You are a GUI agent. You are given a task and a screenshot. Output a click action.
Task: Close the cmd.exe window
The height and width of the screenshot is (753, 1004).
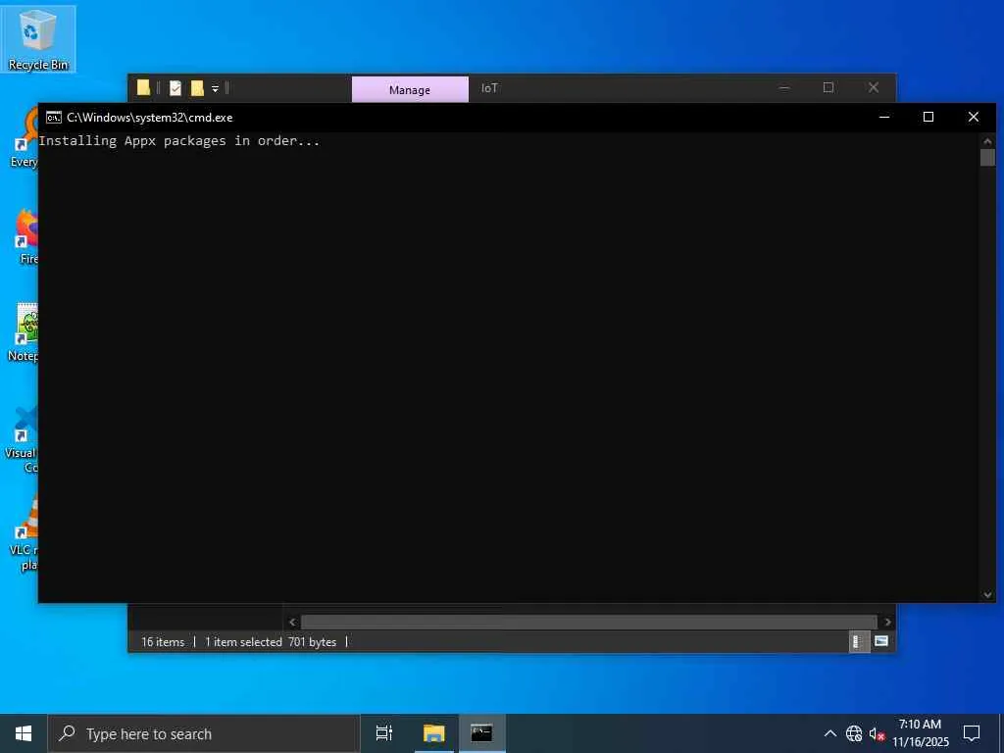(x=974, y=118)
